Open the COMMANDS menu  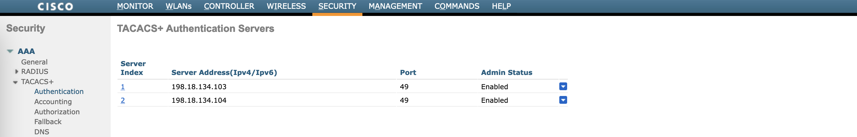tap(457, 6)
